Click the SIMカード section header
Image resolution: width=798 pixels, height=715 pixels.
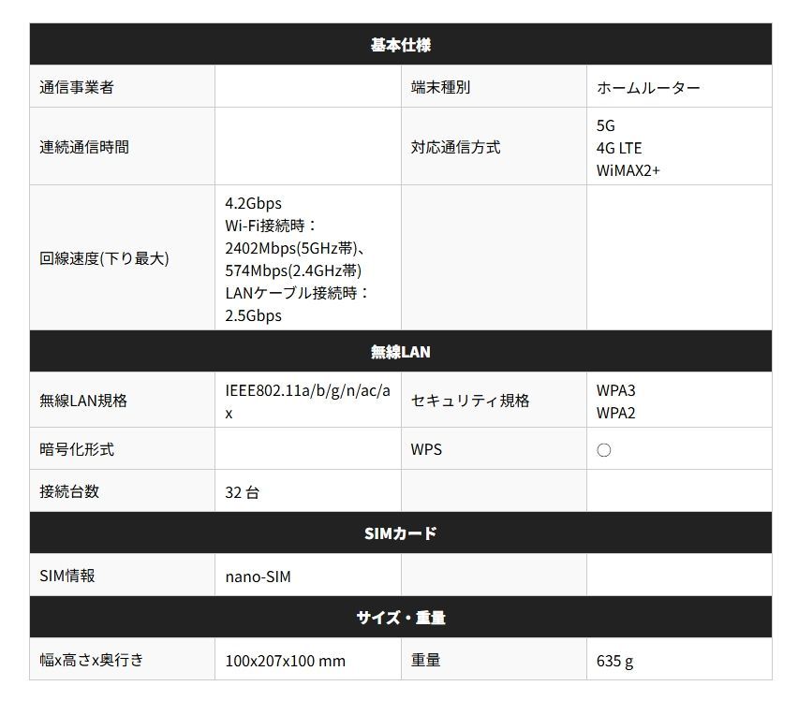pyautogui.click(x=398, y=533)
